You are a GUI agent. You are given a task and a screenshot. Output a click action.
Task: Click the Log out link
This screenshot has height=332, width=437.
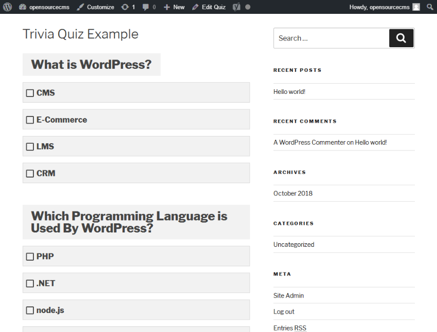[x=283, y=311]
